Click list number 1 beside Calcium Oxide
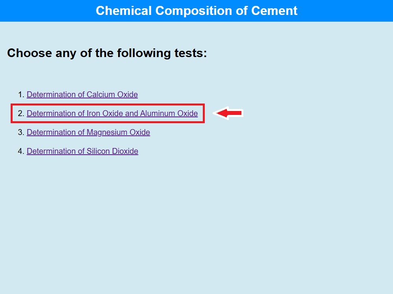This screenshot has width=393, height=294. coord(21,94)
